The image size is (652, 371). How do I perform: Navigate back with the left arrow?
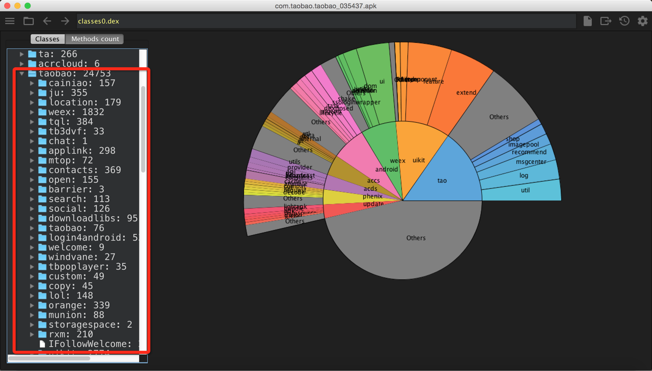click(47, 21)
